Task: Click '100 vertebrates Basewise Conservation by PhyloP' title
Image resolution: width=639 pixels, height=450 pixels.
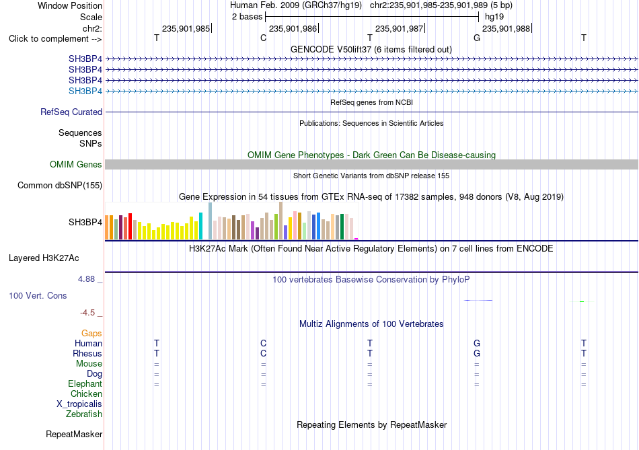Action: click(371, 280)
